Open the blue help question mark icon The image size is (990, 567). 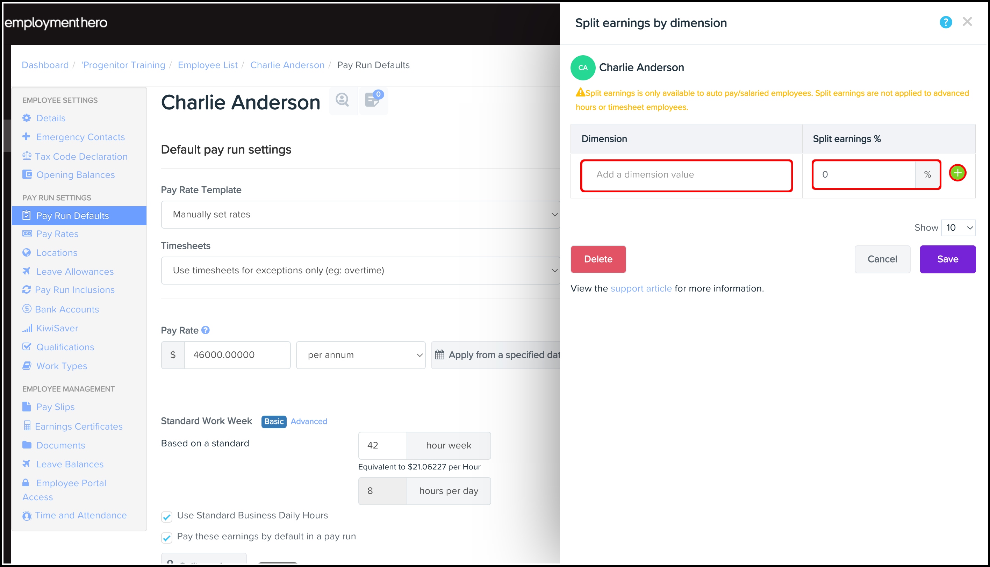tap(945, 23)
